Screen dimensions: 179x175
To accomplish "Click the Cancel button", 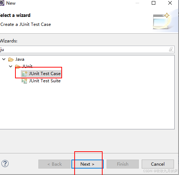I will point(158,164).
